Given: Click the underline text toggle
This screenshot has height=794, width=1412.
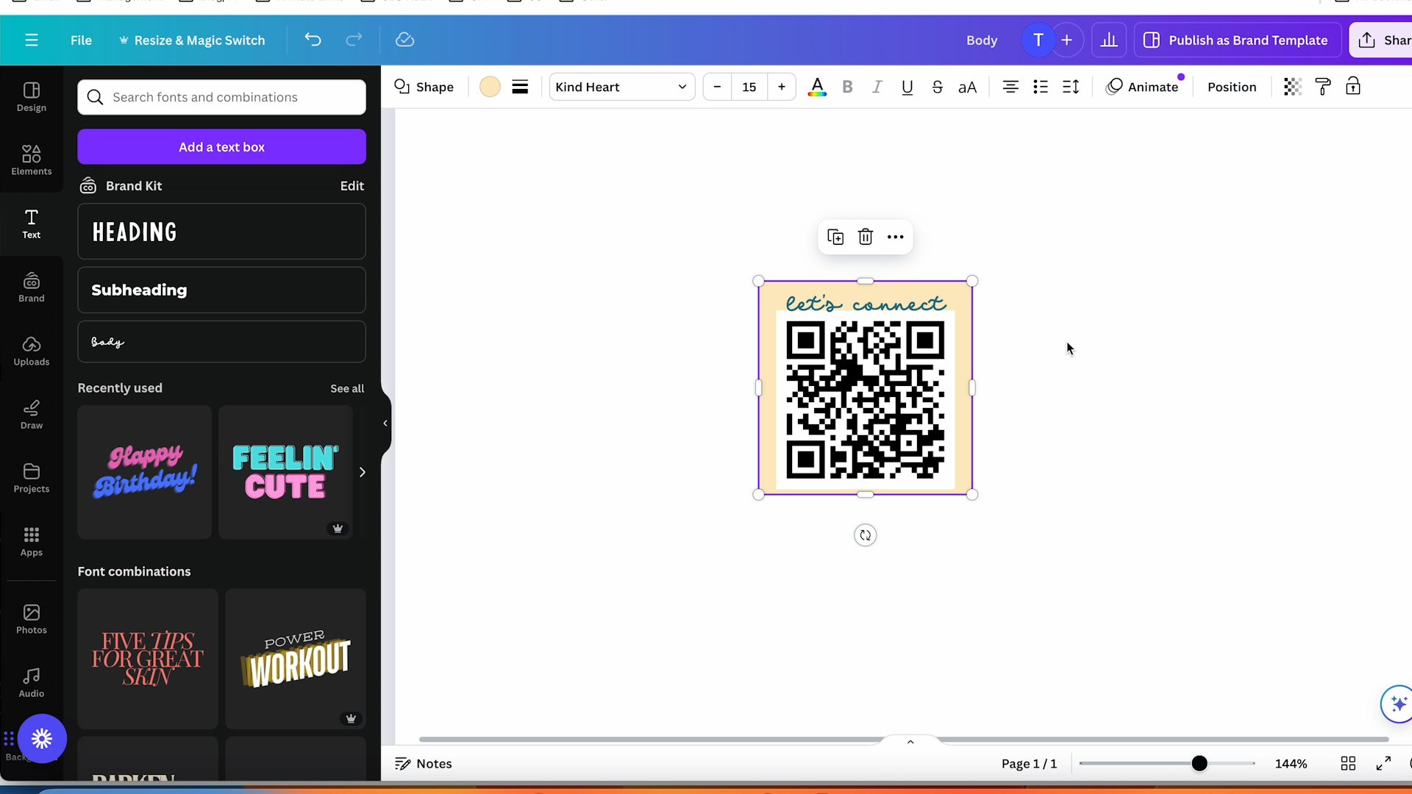Looking at the screenshot, I should (x=907, y=86).
